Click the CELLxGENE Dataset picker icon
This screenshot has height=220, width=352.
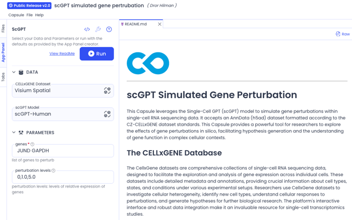tap(107, 90)
